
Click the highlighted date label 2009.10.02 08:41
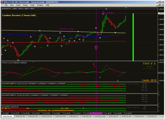pyautogui.click(x=96, y=113)
